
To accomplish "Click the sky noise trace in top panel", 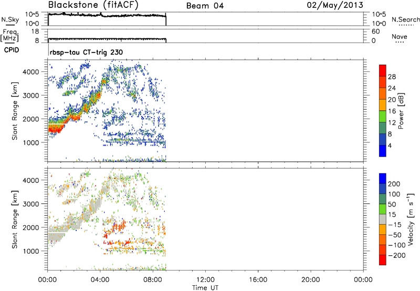I will point(107,15).
